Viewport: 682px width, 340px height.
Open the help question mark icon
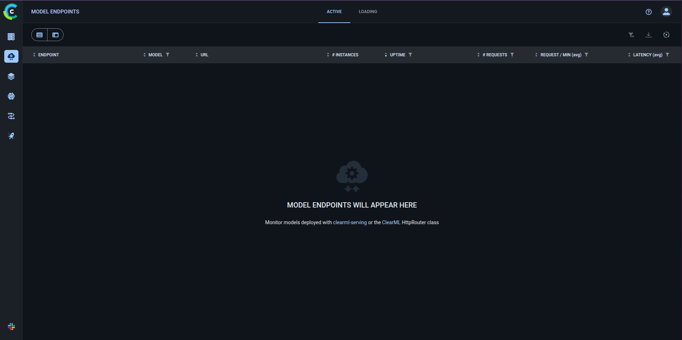coord(649,12)
